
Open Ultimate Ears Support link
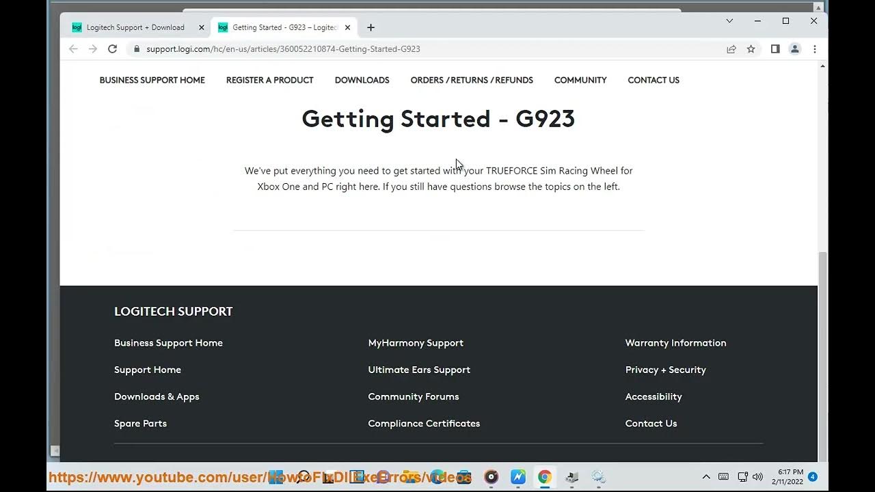(x=419, y=370)
